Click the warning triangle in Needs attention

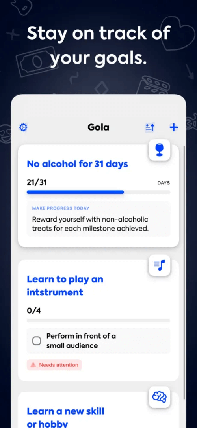point(33,365)
